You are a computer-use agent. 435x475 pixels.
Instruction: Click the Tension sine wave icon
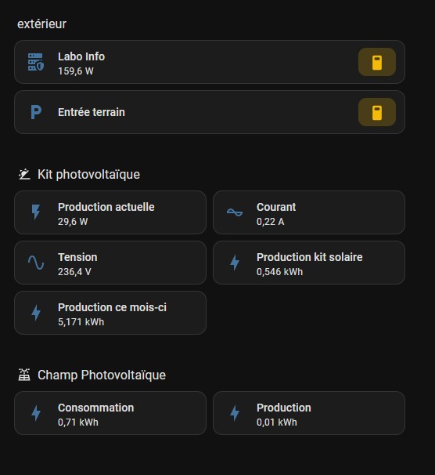[36, 263]
